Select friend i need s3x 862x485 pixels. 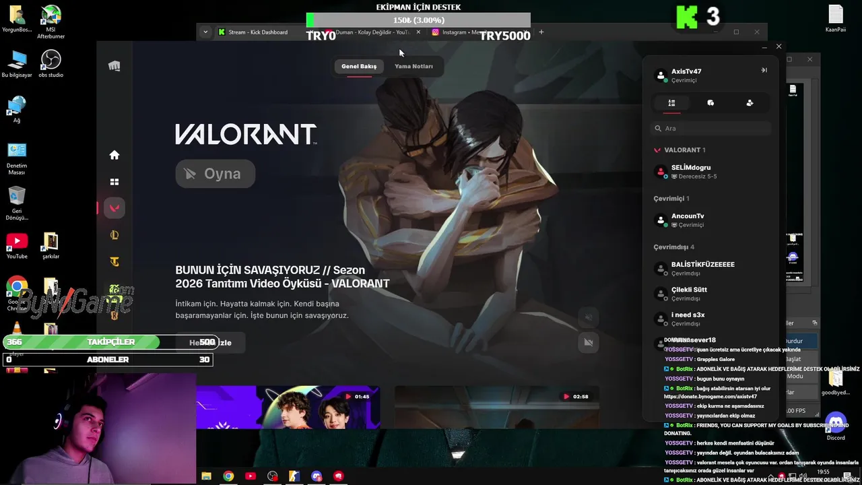coord(711,319)
